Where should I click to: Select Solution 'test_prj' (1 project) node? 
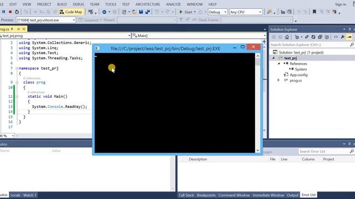[x=301, y=53]
